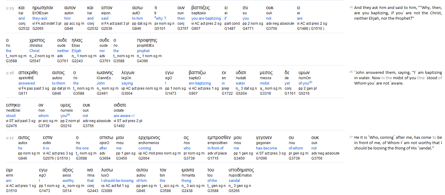
Task: Open the G1715 link for εμπροσθεν
Action: [x=213, y=158]
